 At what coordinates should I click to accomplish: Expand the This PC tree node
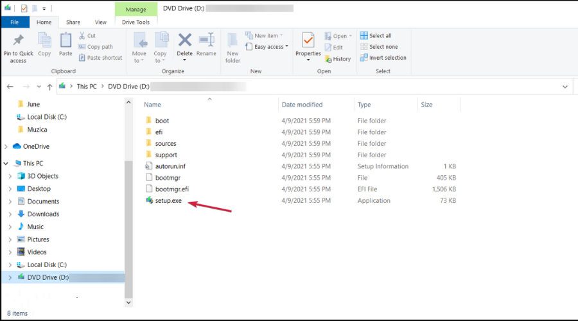[x=7, y=164]
